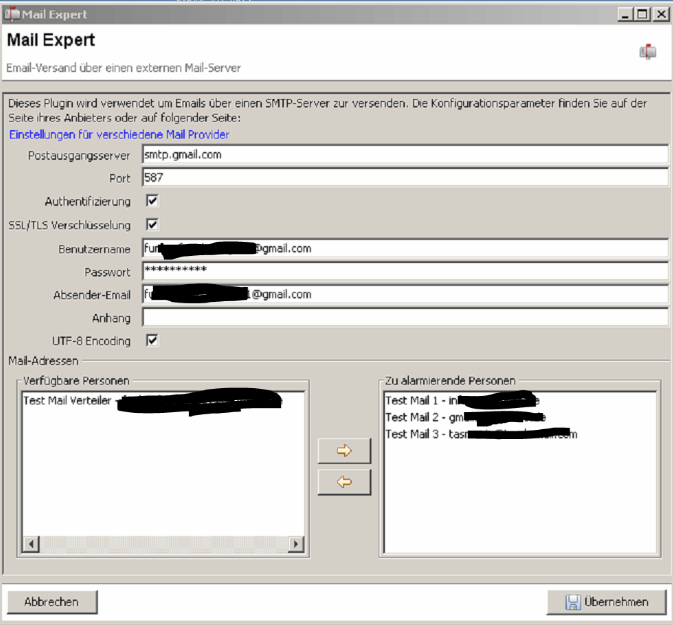
Task: Click Übernehmen to save settings
Action: (607, 602)
